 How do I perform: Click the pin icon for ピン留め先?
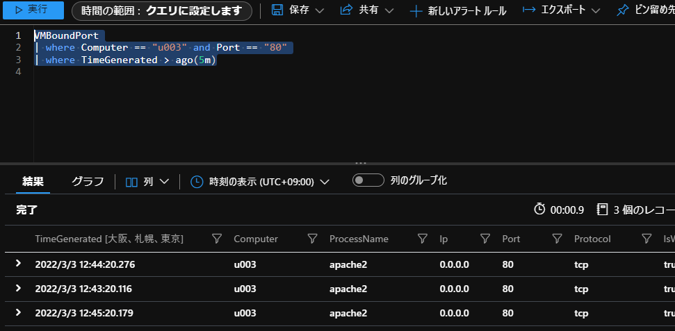tap(622, 10)
